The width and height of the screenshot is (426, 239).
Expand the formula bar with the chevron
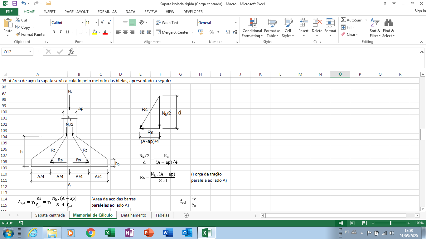[422, 52]
